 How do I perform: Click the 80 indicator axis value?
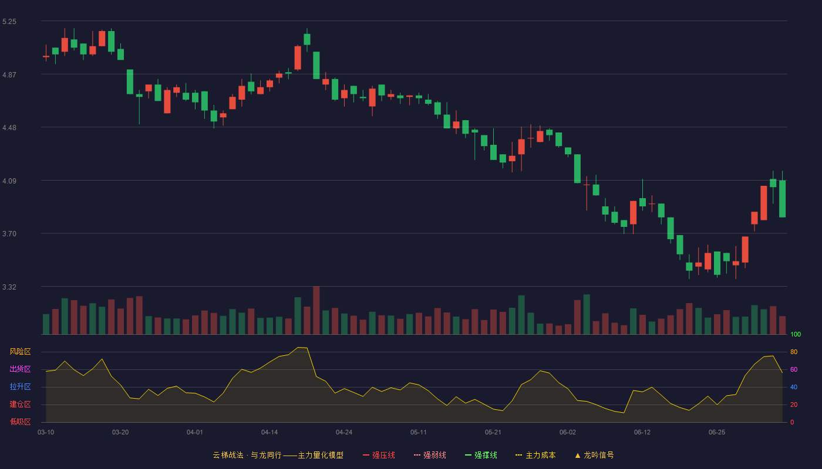(794, 352)
